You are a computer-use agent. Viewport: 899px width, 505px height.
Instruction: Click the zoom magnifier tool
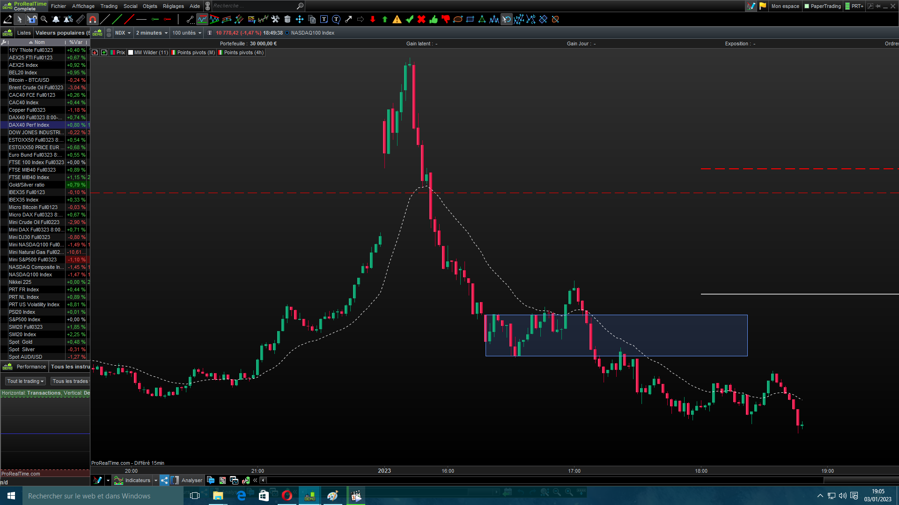click(x=44, y=19)
